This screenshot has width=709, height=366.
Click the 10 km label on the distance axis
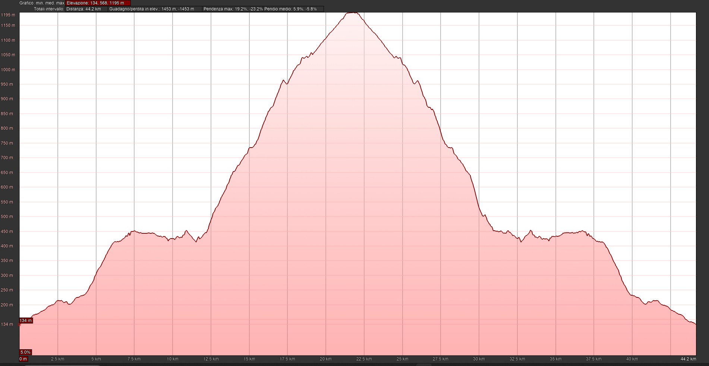(x=172, y=359)
